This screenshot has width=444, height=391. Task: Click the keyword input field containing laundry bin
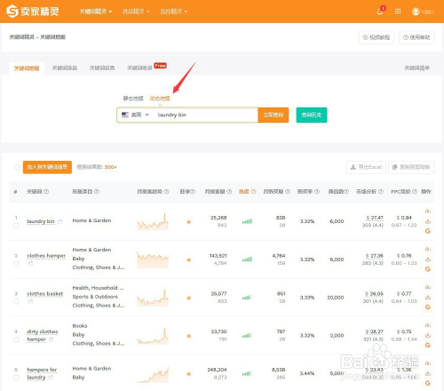205,115
